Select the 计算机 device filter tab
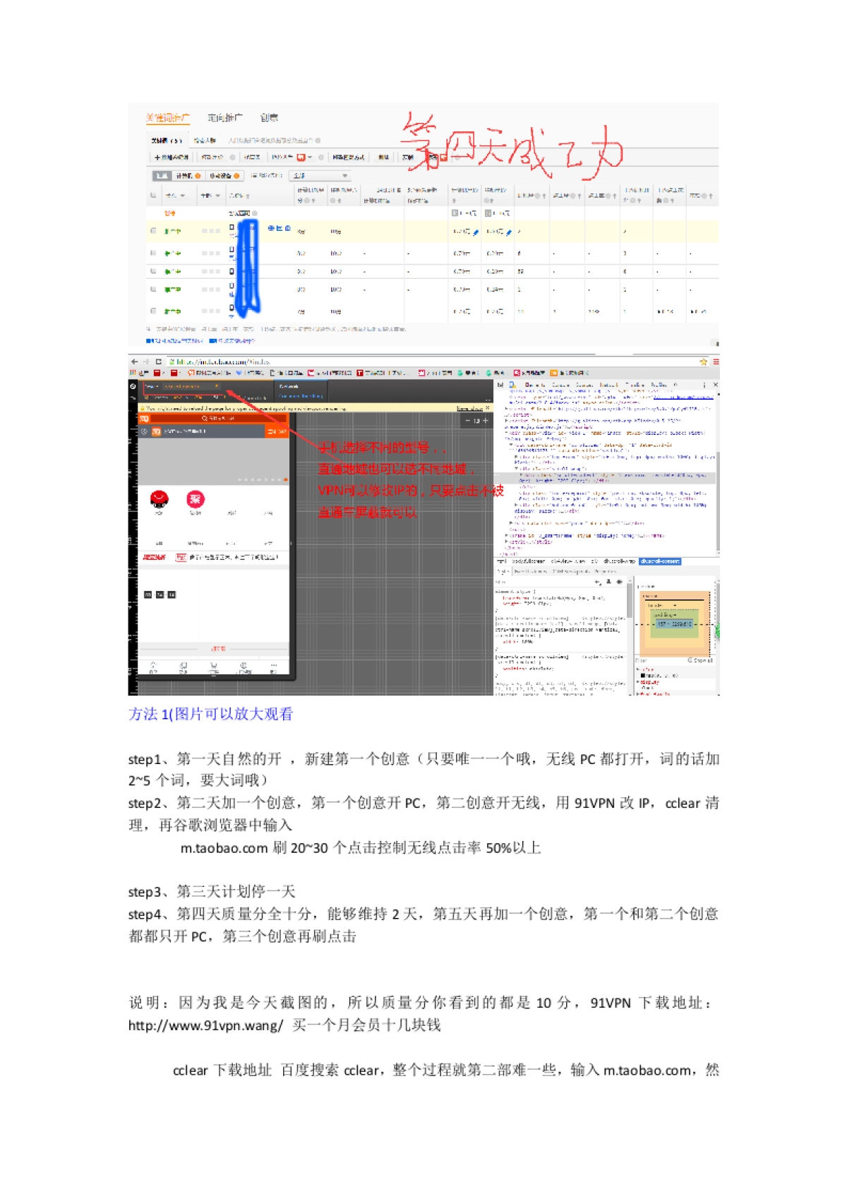Screen dimensions: 847x1199 [x=188, y=176]
